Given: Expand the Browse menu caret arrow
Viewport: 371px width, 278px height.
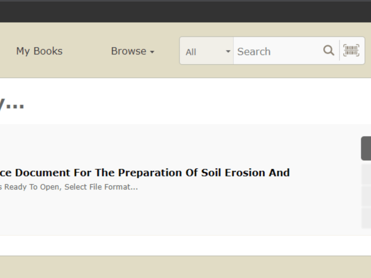Looking at the screenshot, I should (152, 52).
